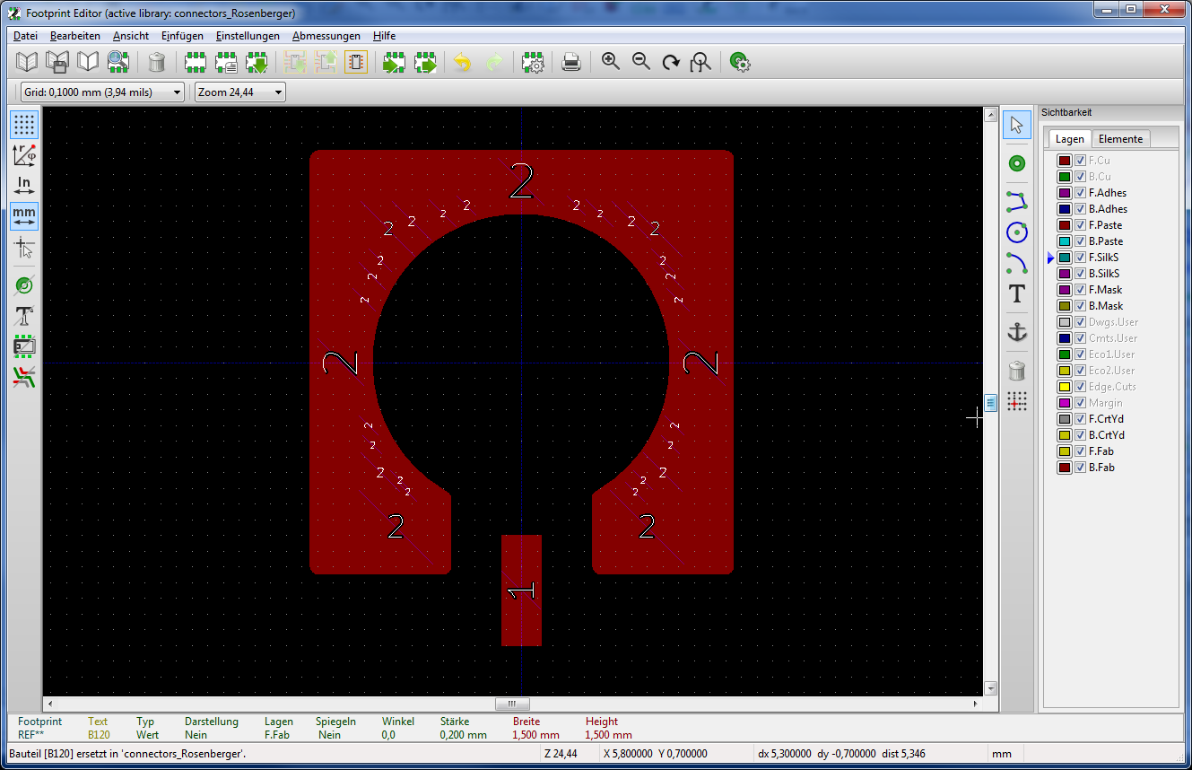This screenshot has width=1192, height=770.
Task: Open the Bearbeiten menu
Action: (x=75, y=36)
